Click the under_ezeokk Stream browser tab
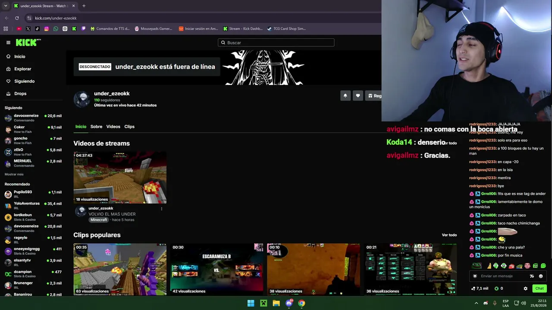The width and height of the screenshot is (552, 310). coord(44,6)
